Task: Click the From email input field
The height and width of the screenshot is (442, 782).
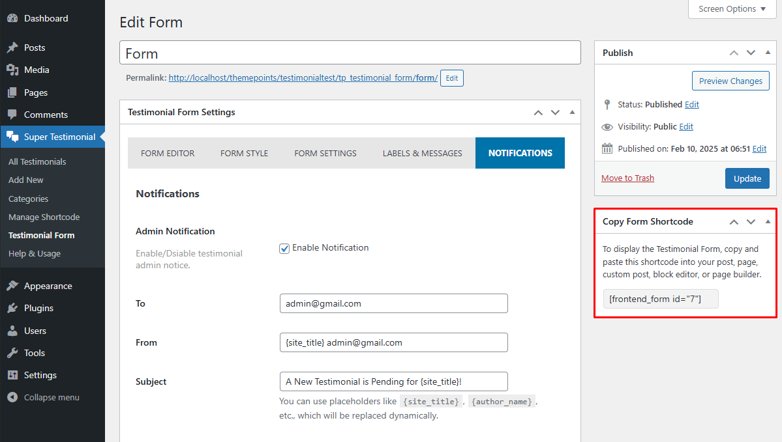Action: [x=393, y=342]
